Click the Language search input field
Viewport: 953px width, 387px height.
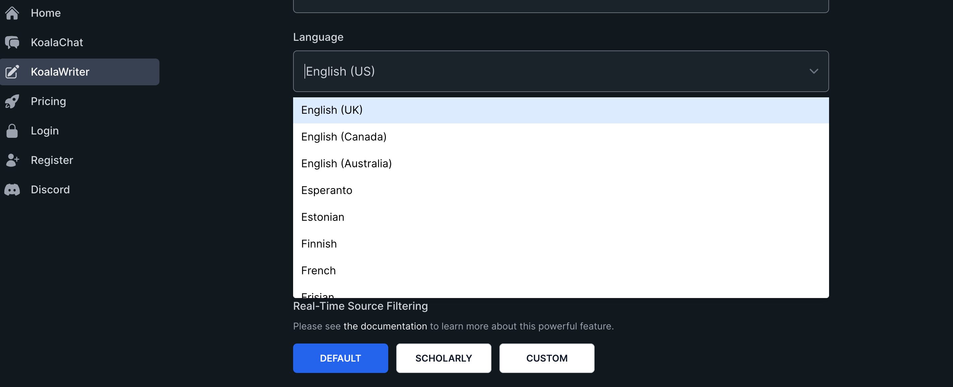[518, 71]
